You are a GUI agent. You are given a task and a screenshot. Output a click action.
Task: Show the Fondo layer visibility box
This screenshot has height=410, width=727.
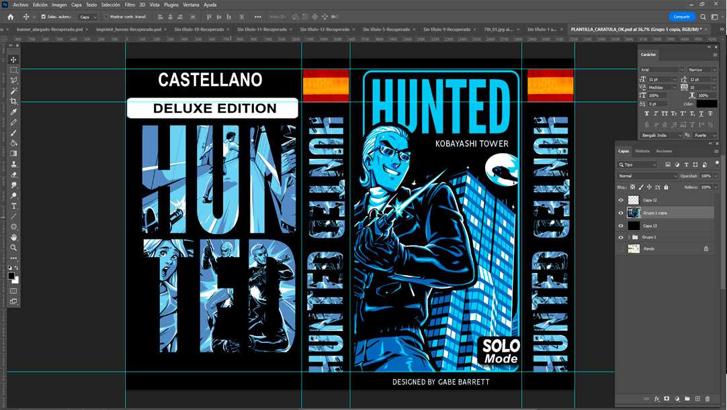click(x=622, y=249)
